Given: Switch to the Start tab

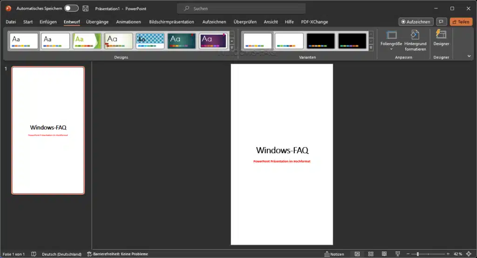Looking at the screenshot, I should (x=28, y=22).
